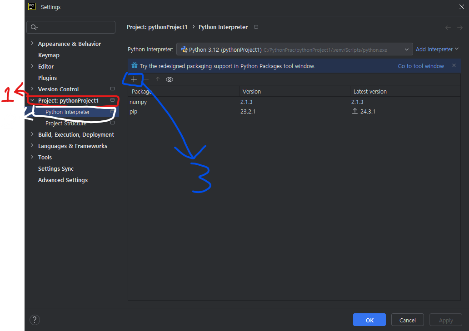Select Keymap in settings tree
The width and height of the screenshot is (469, 331).
click(49, 55)
